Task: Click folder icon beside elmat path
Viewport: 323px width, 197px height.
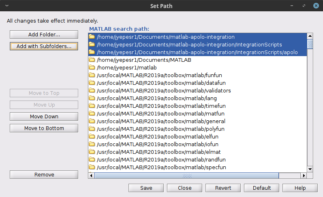Action: tap(92, 152)
